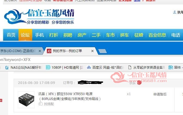
Task: Open the 招聘 nav item
Action: 68,35
